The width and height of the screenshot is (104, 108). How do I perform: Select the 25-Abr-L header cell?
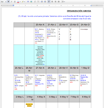coord(19,69)
